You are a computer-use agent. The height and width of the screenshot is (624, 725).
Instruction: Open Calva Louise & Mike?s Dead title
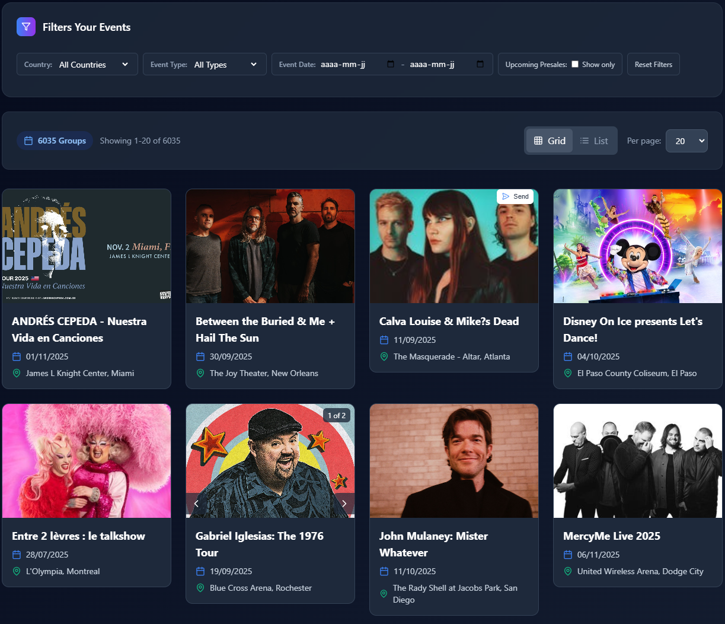(449, 321)
